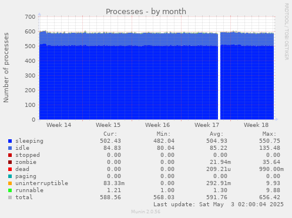Screen dimensions: 292x218
Task: Click the 'Munin 2.0.56' footer text
Action: click(x=146, y=212)
